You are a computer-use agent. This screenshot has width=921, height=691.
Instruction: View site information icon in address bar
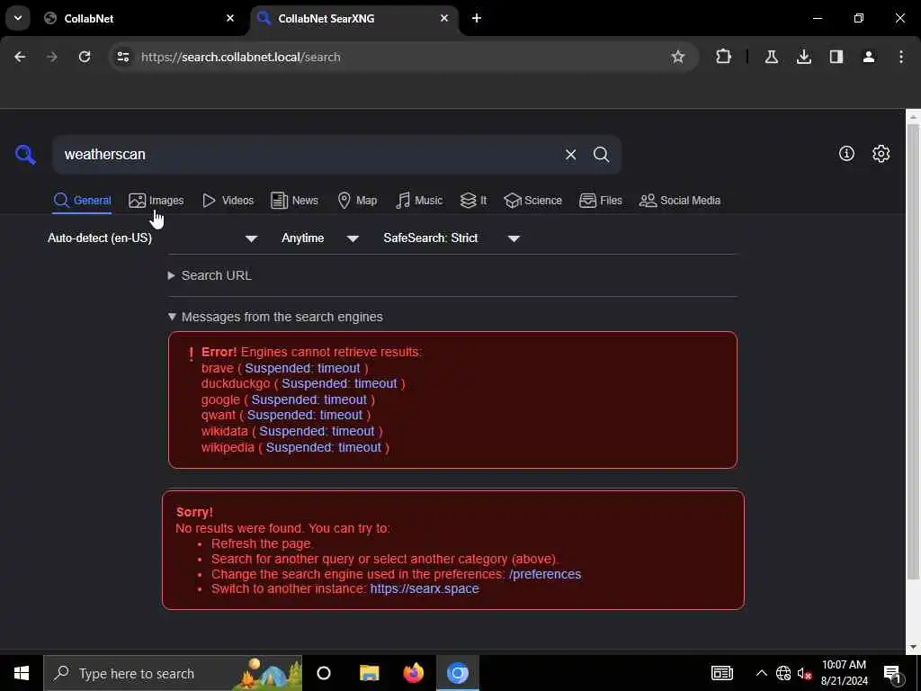click(122, 57)
